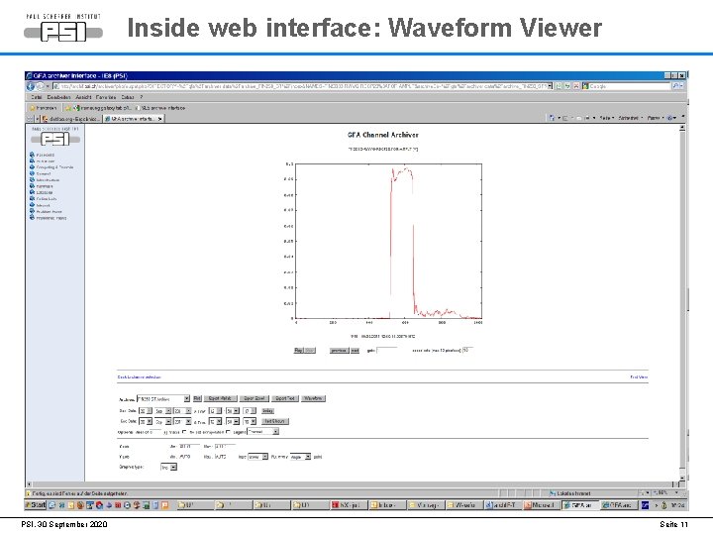The image size is (713, 535).
Task: Click the Play button under the graph
Action: pos(298,351)
